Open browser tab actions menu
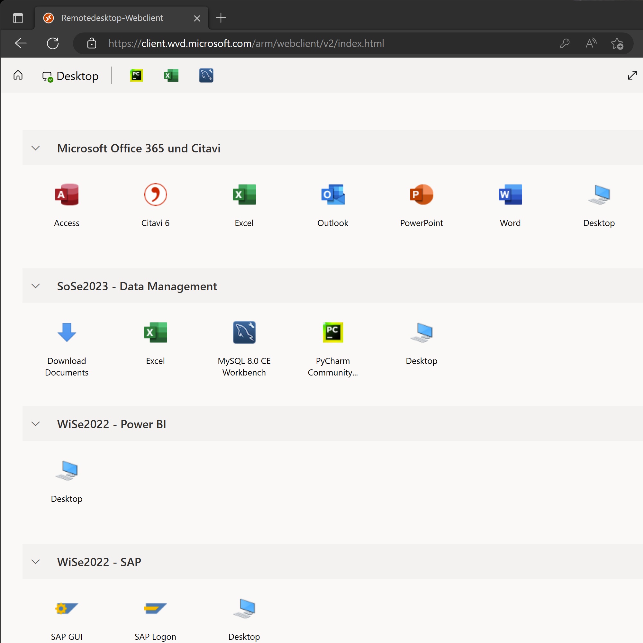This screenshot has height=643, width=643. click(18, 18)
